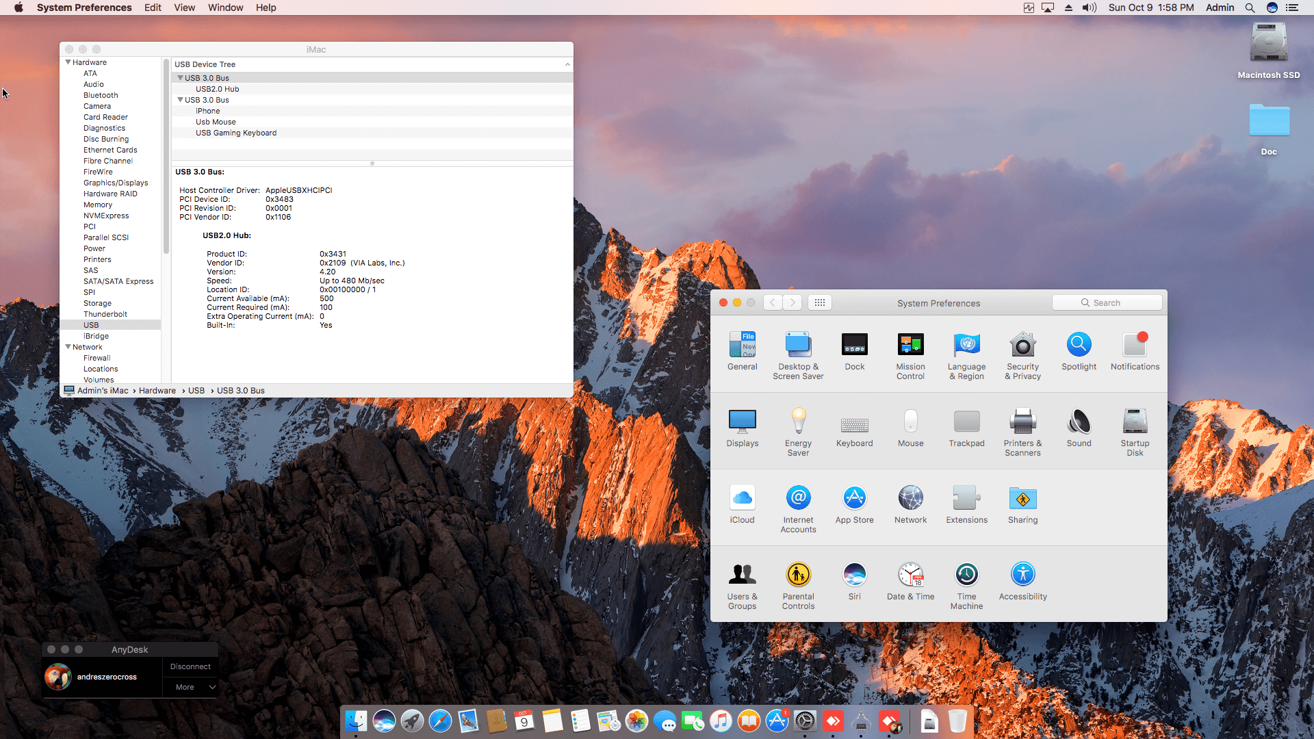Screen dimensions: 1314x739
Task: Collapse the second USB 3.0 Bus with iPhone
Action: coord(181,100)
